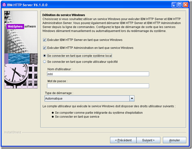Click the Automatique combo box value
The image size is (192, 149).
87,98
